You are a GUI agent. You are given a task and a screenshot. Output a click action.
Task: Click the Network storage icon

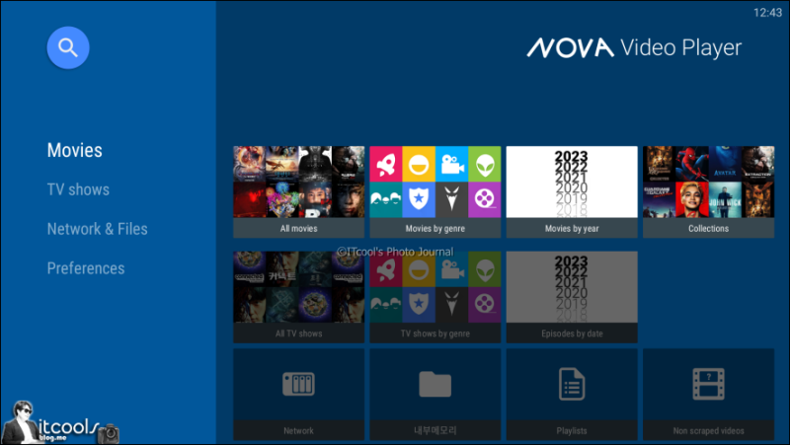[x=299, y=384]
